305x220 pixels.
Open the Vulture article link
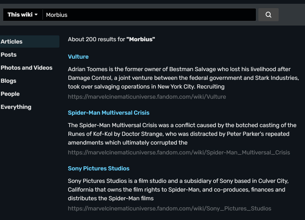click(78, 57)
